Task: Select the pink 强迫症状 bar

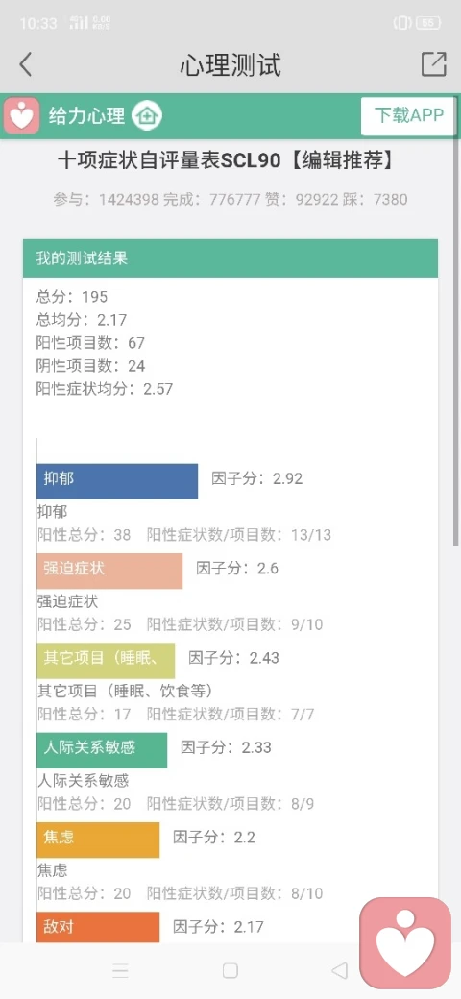Action: [x=109, y=571]
